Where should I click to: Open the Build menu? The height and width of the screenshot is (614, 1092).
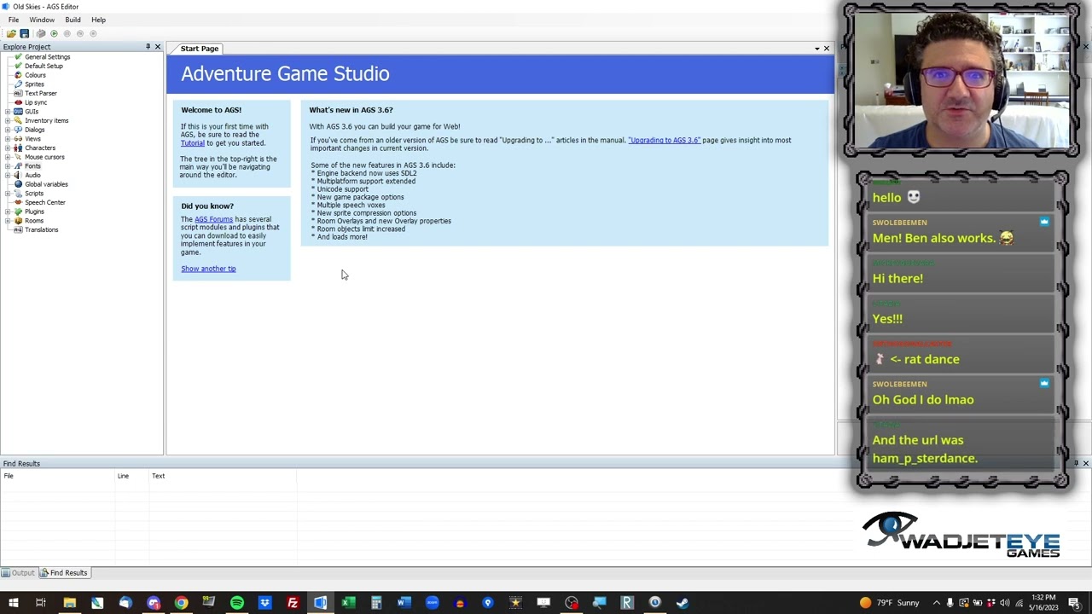click(73, 20)
